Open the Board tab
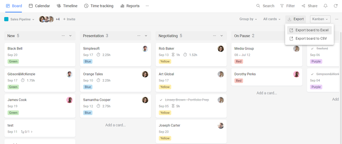Viewport: 342px width, 144px height. point(14,6)
